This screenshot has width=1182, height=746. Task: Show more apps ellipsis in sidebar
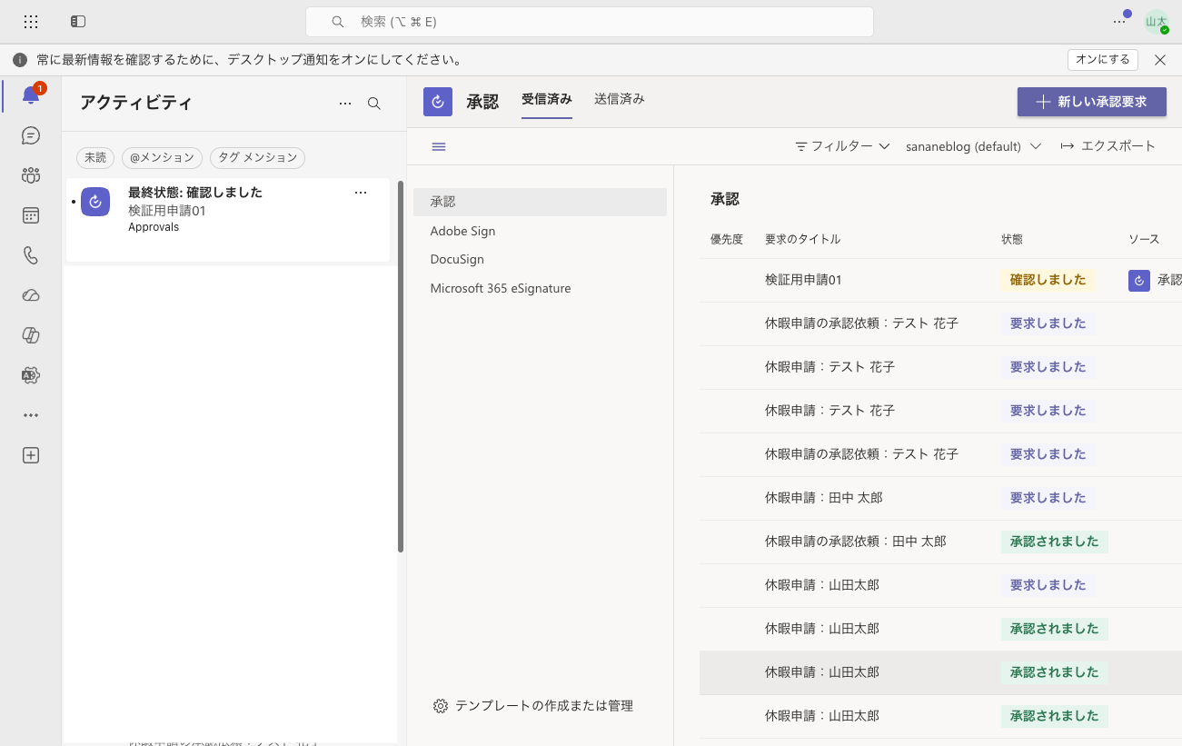[31, 415]
